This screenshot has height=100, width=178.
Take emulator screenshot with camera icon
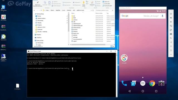point(171,34)
